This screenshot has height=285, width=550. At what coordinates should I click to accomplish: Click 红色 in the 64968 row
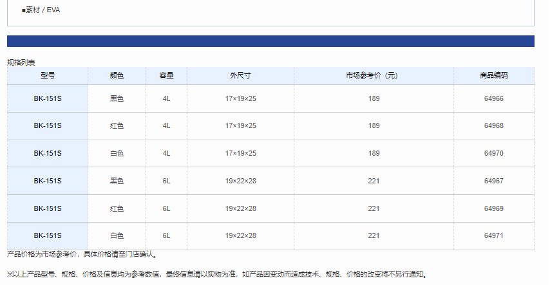[117, 125]
